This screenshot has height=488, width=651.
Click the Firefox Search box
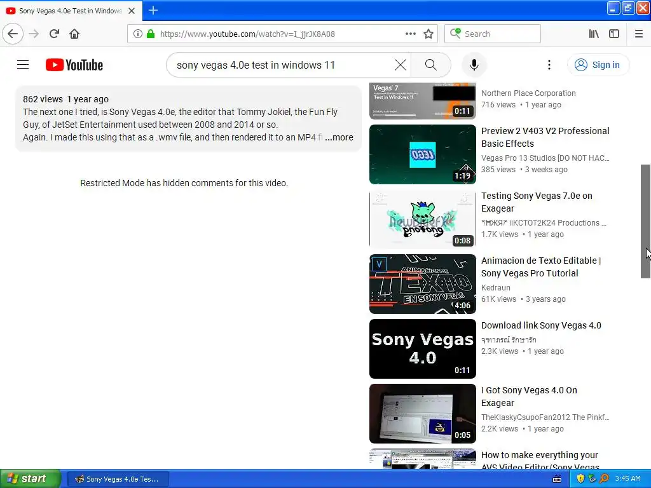point(493,34)
